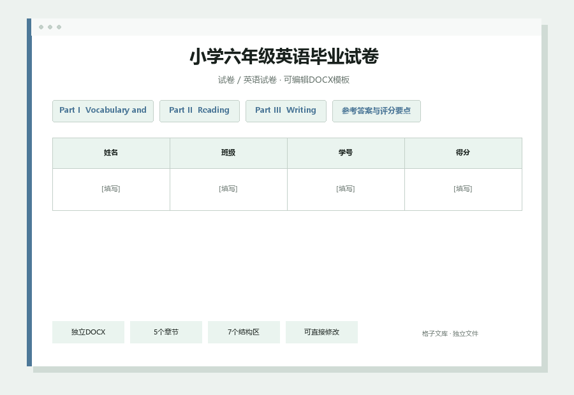The image size is (574, 395).
Task: Click the subtitle 试卷 / 英语试卷 · 可编辑DOCX模板
Action: 284,80
